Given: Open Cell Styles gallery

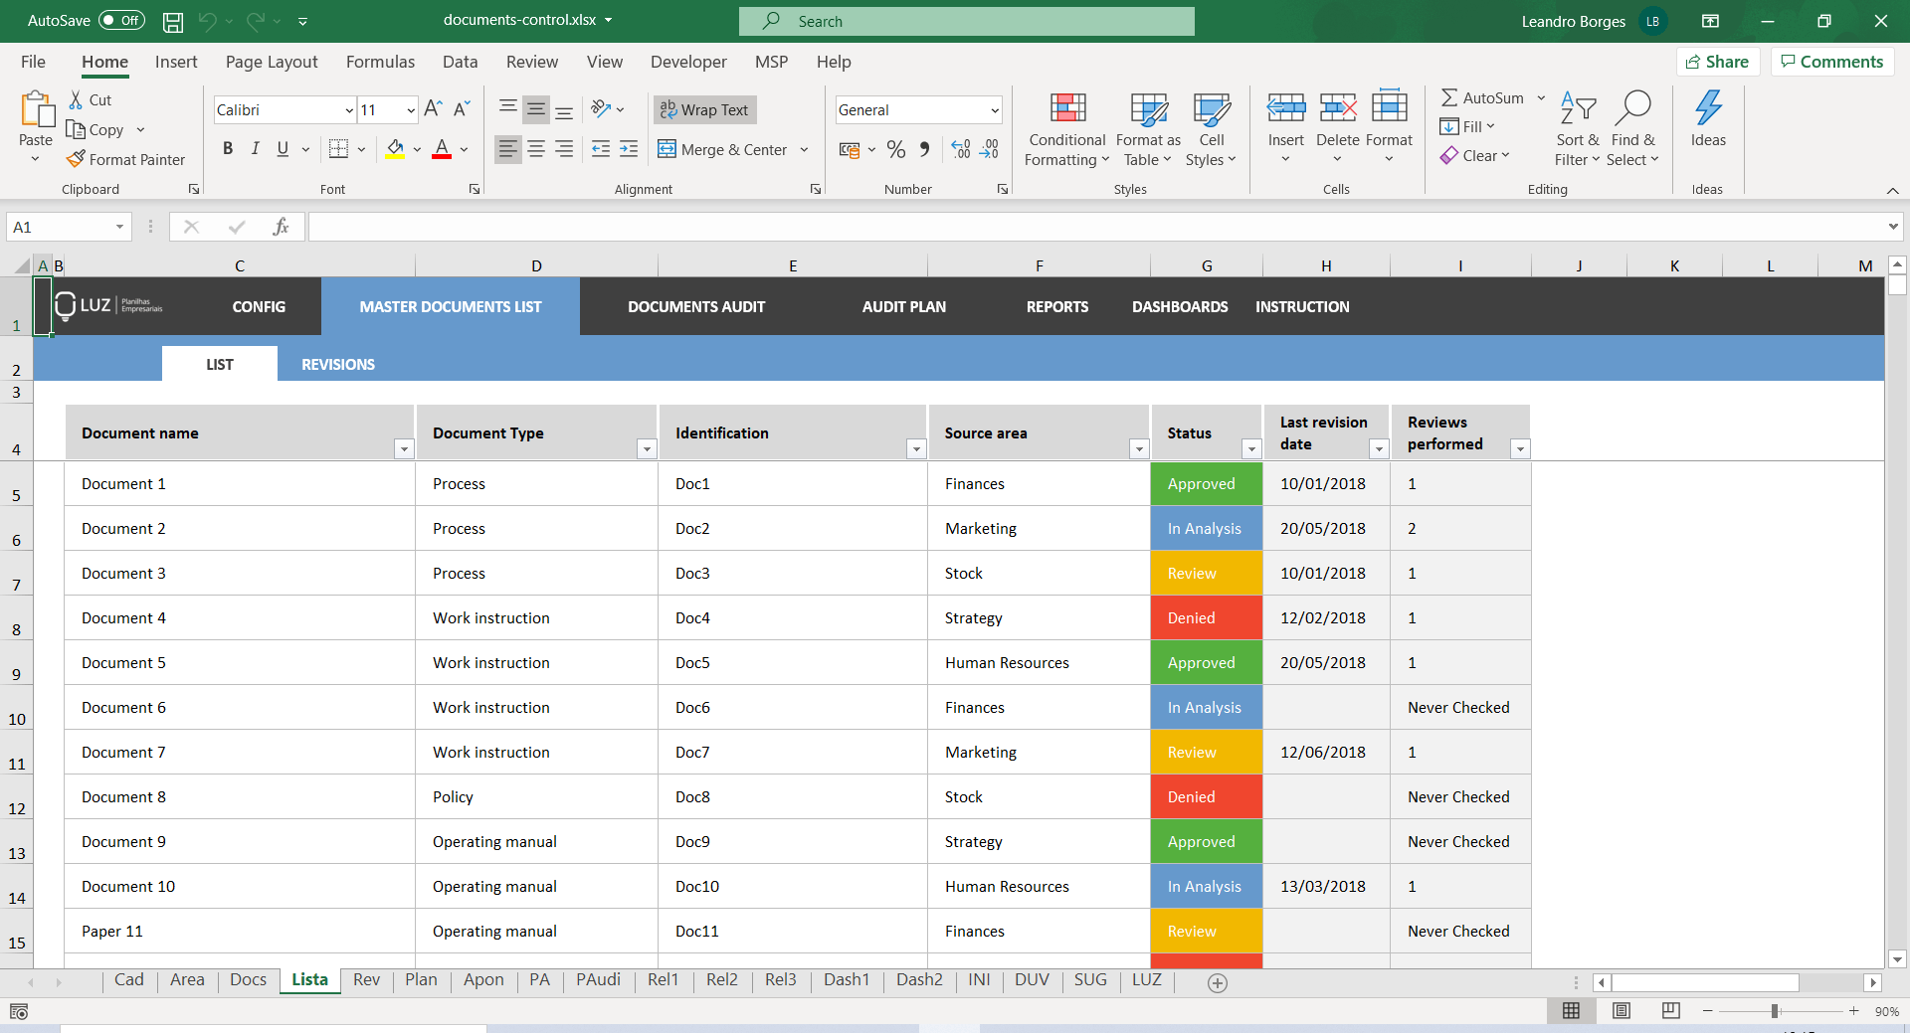Looking at the screenshot, I should [x=1211, y=129].
